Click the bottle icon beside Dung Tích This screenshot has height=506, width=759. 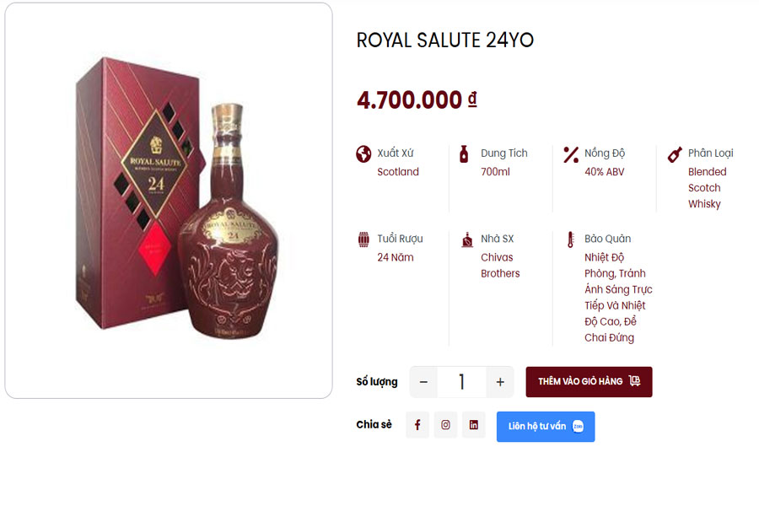463,153
